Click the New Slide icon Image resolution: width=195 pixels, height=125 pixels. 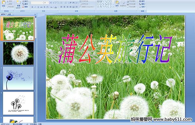click(19, 2)
